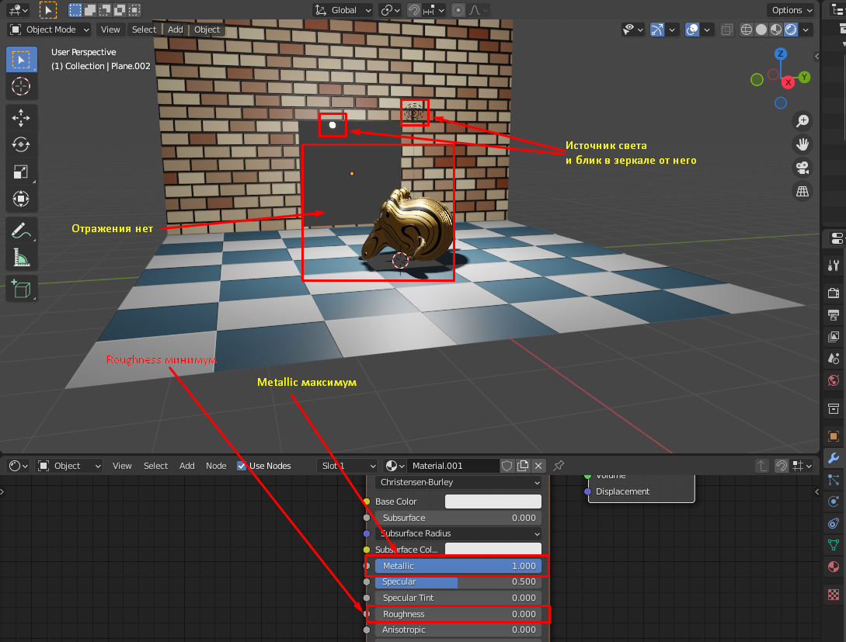Open 3D viewport View menu
This screenshot has height=642, width=846.
[x=110, y=29]
